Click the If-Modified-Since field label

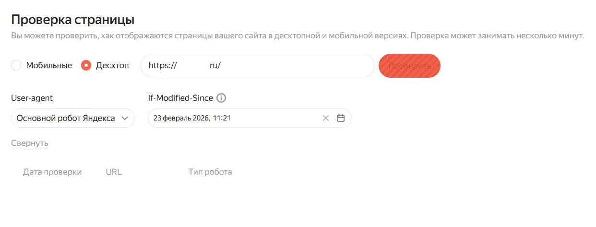click(x=181, y=98)
